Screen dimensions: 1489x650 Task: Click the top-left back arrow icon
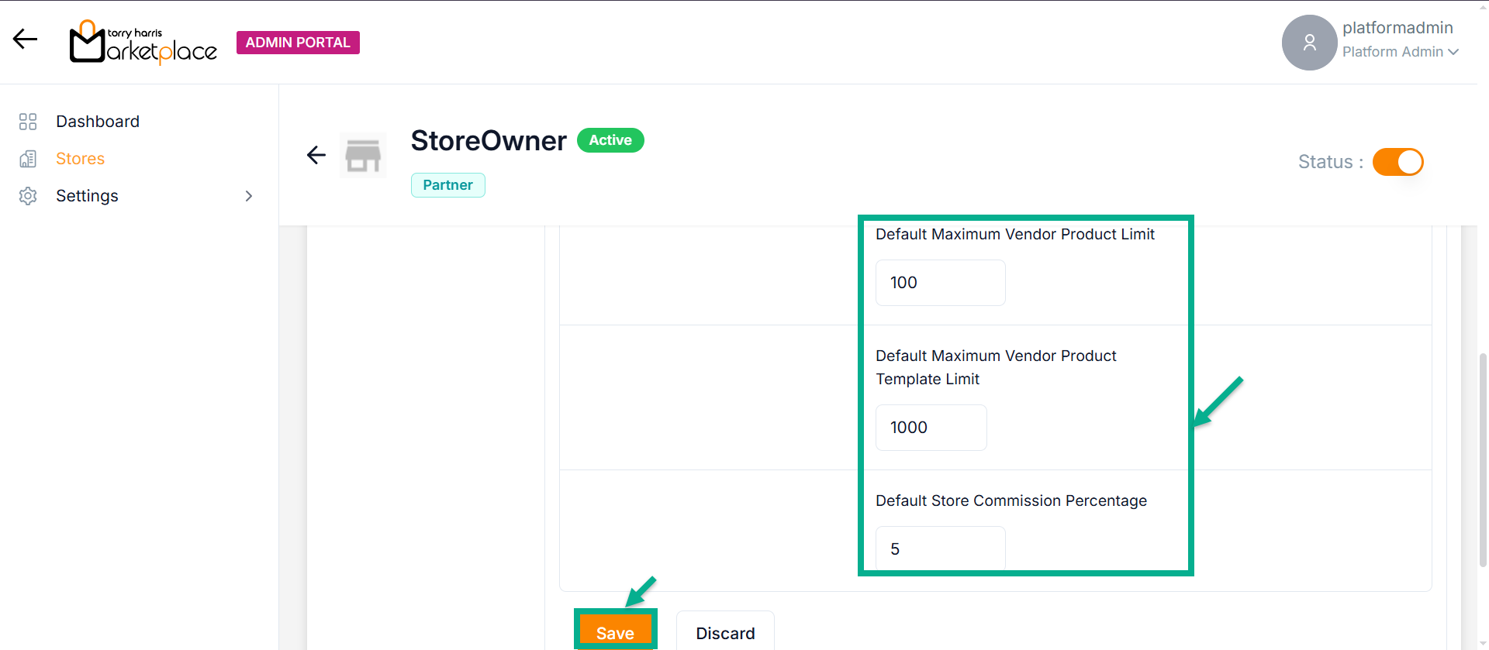[x=25, y=39]
